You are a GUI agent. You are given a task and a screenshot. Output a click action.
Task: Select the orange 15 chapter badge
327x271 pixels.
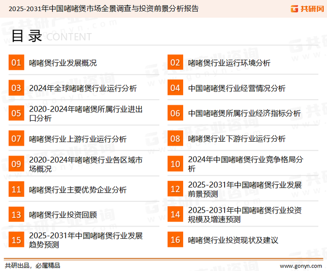point(16,240)
